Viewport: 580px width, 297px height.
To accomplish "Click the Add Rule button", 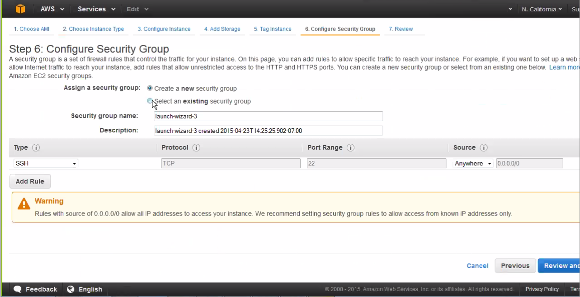I will pyautogui.click(x=30, y=181).
